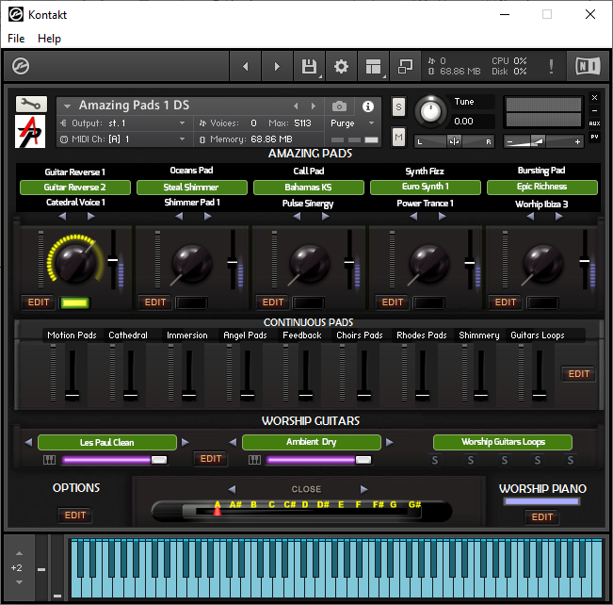Click the stereo pan slider L to R
The width and height of the screenshot is (613, 605).
tap(454, 141)
